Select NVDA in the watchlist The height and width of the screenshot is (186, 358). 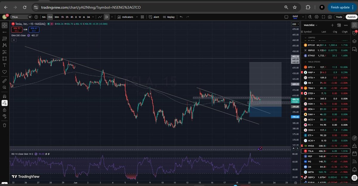tap(325, 146)
